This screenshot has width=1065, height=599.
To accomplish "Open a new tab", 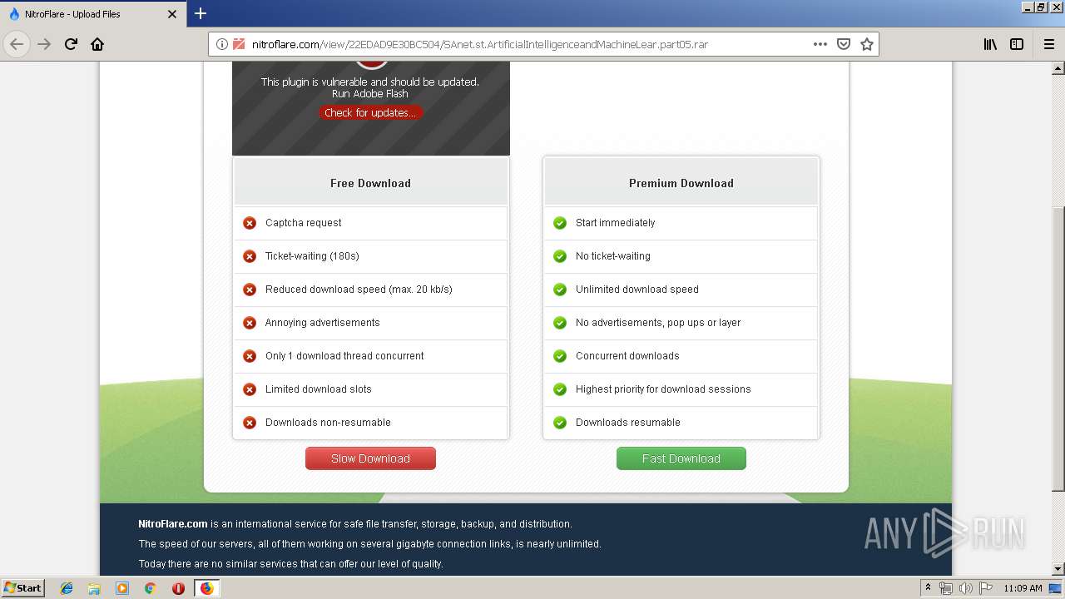I will pos(201,13).
